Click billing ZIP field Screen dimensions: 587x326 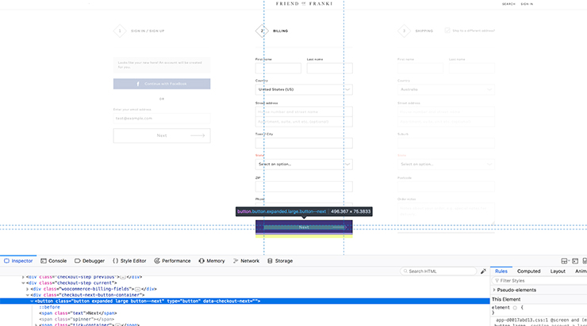(x=304, y=187)
